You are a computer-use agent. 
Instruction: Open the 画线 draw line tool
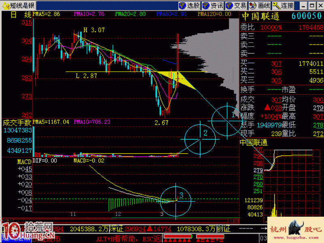coord(260,6)
